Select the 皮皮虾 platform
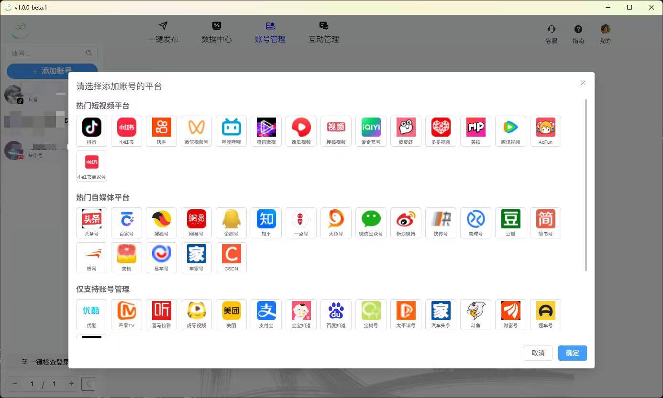Viewport: 663px width, 398px height. (406, 131)
